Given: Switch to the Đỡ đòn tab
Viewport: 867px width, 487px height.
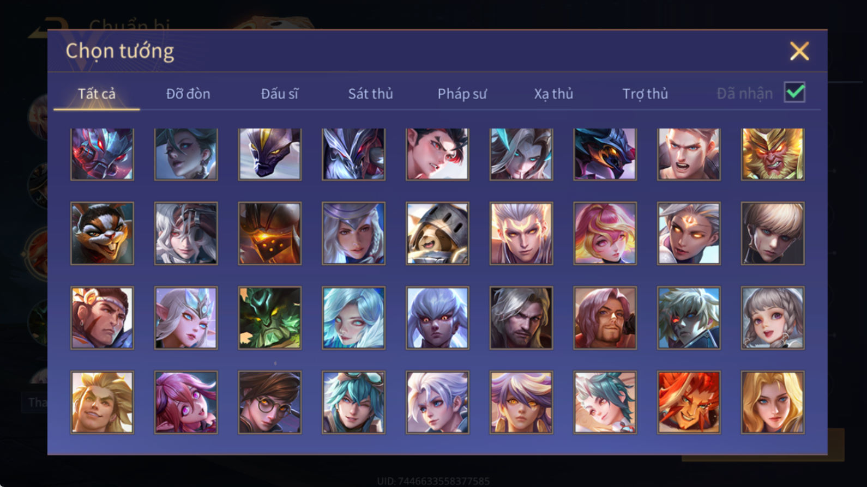Looking at the screenshot, I should pos(188,94).
